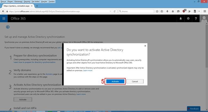Image resolution: width=208 pixels, height=112 pixels.
Task: Click the clipboard extension toolbar icon
Action: click(195, 11)
